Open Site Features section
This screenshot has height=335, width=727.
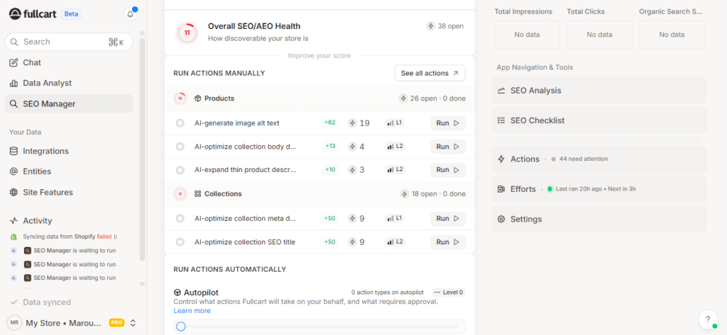click(48, 192)
